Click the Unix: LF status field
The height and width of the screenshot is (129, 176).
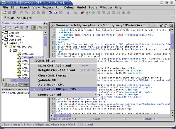158,119
